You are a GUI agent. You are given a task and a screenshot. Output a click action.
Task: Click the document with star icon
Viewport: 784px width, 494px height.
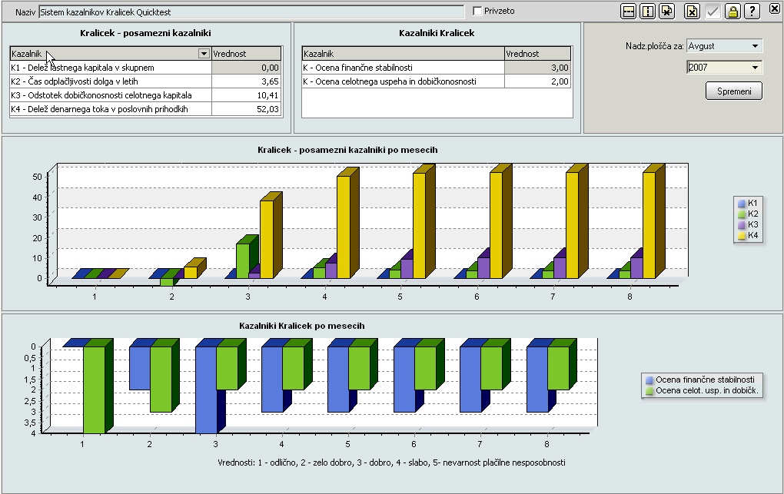point(667,12)
